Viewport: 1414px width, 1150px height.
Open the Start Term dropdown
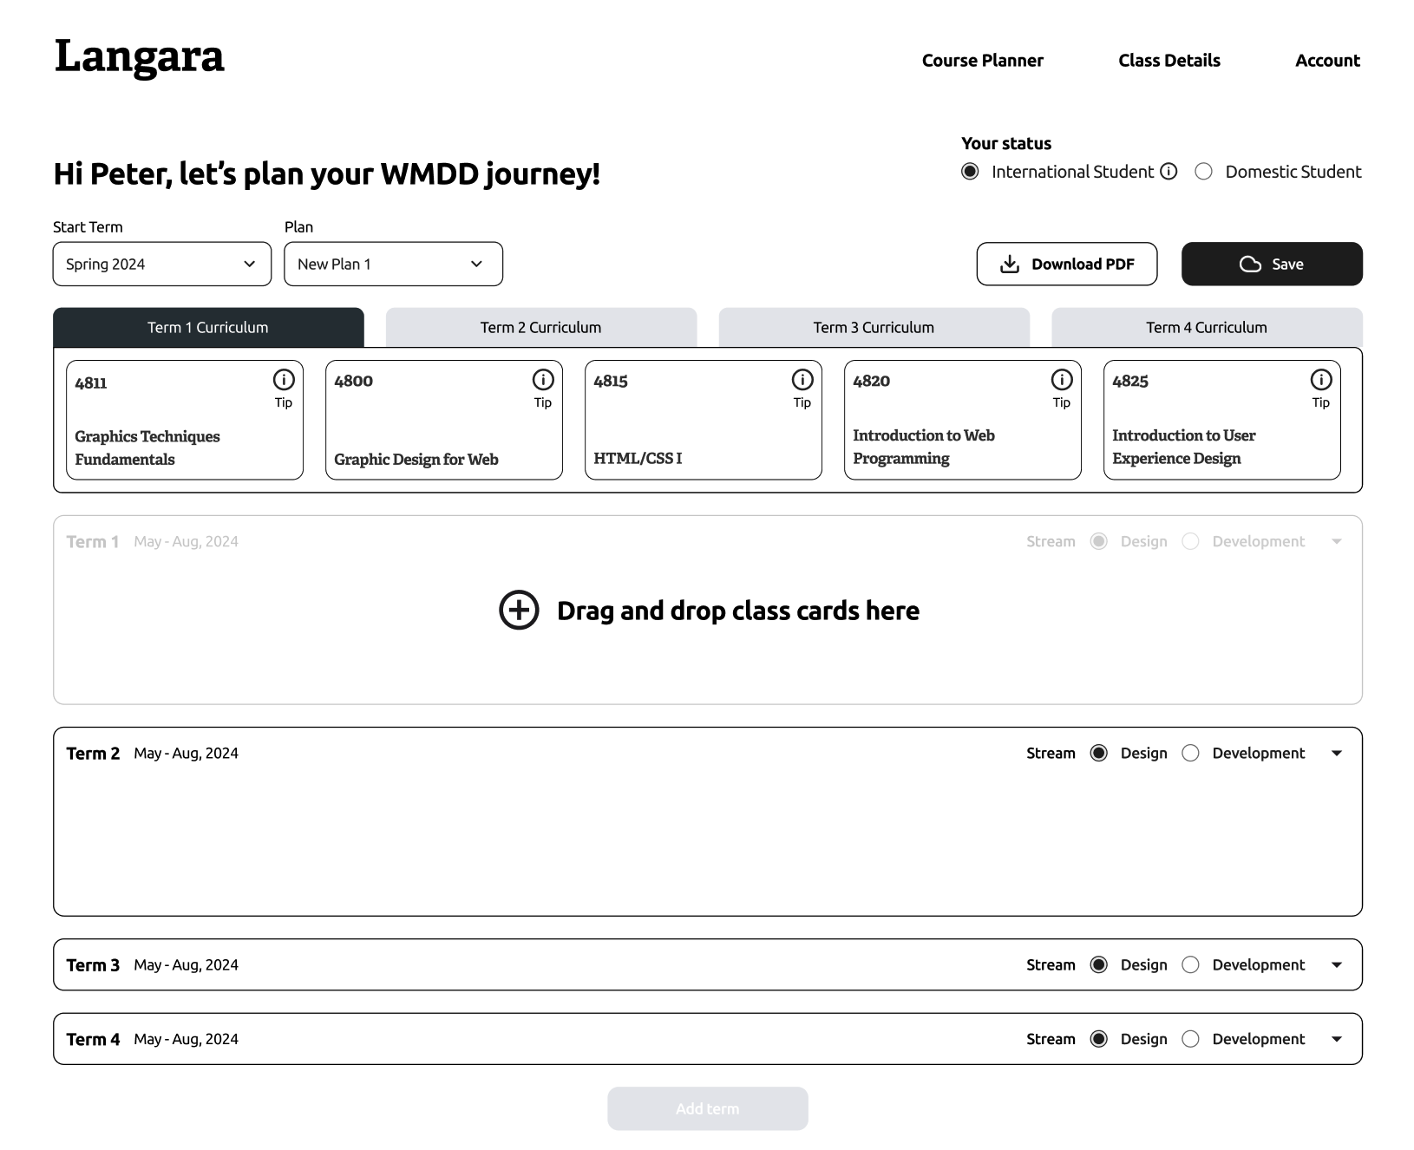point(162,265)
